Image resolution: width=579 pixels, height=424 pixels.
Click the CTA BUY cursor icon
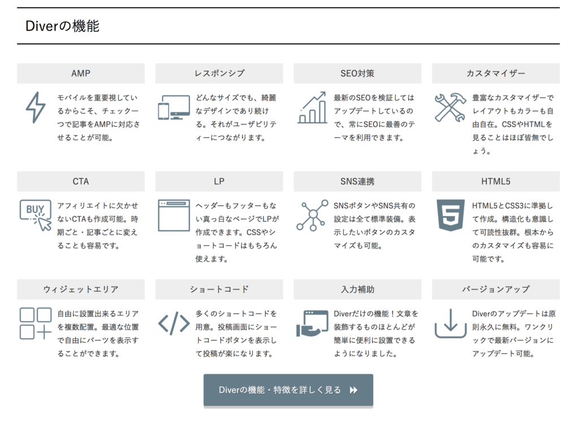click(x=36, y=215)
